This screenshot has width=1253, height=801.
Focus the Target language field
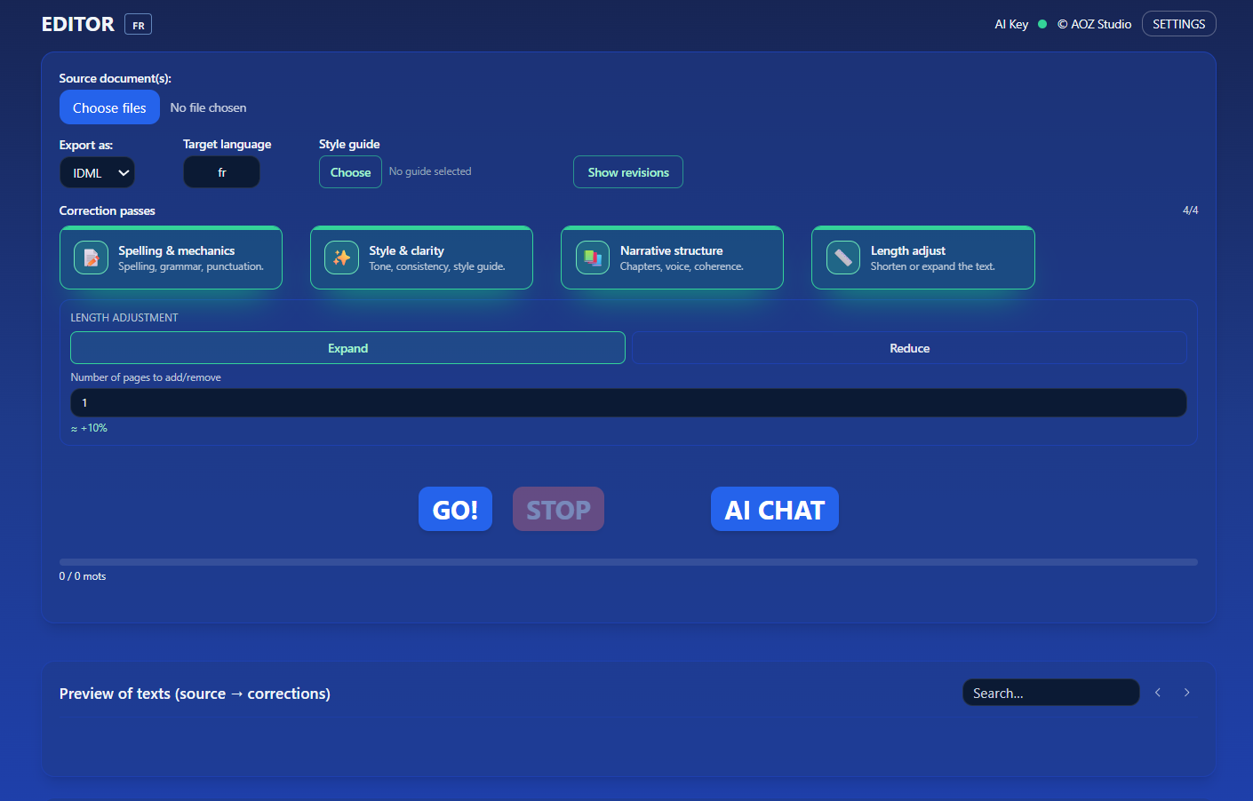point(221,172)
